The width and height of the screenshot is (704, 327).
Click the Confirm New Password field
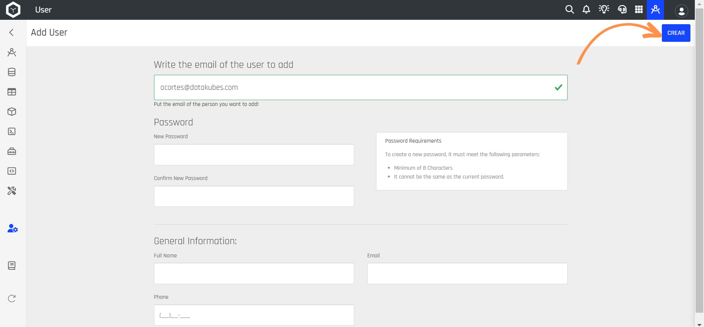[x=254, y=196]
